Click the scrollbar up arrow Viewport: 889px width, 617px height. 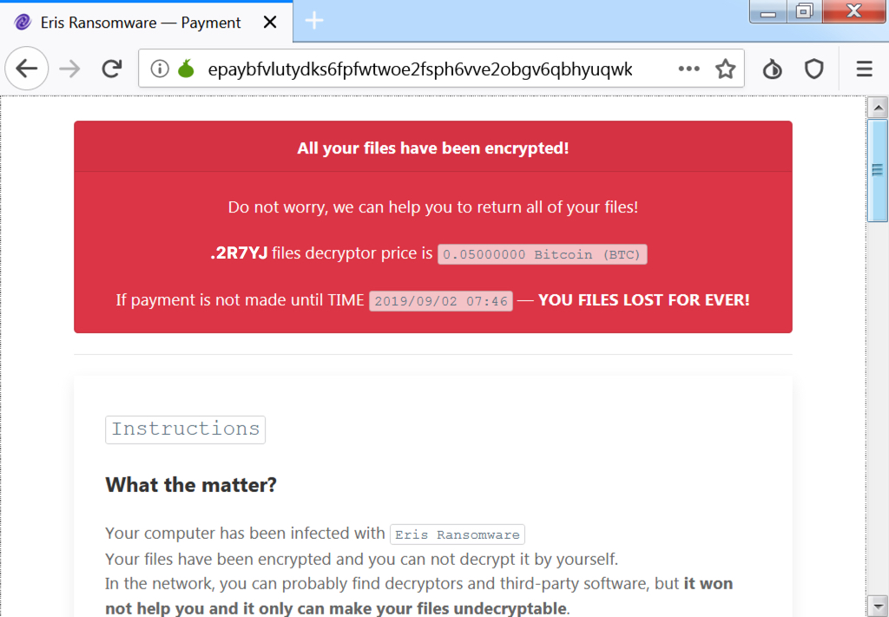[878, 107]
